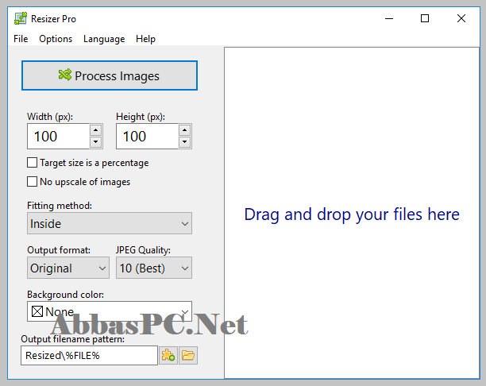Expand the Fitting method dropdown
Image resolution: width=486 pixels, height=386 pixels.
[110, 223]
